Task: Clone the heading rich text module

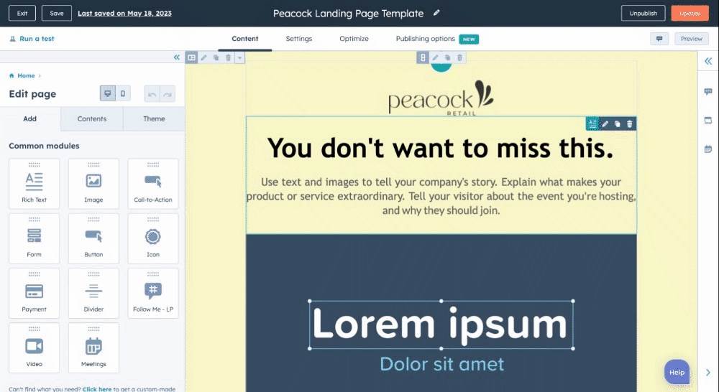Action: [x=617, y=123]
